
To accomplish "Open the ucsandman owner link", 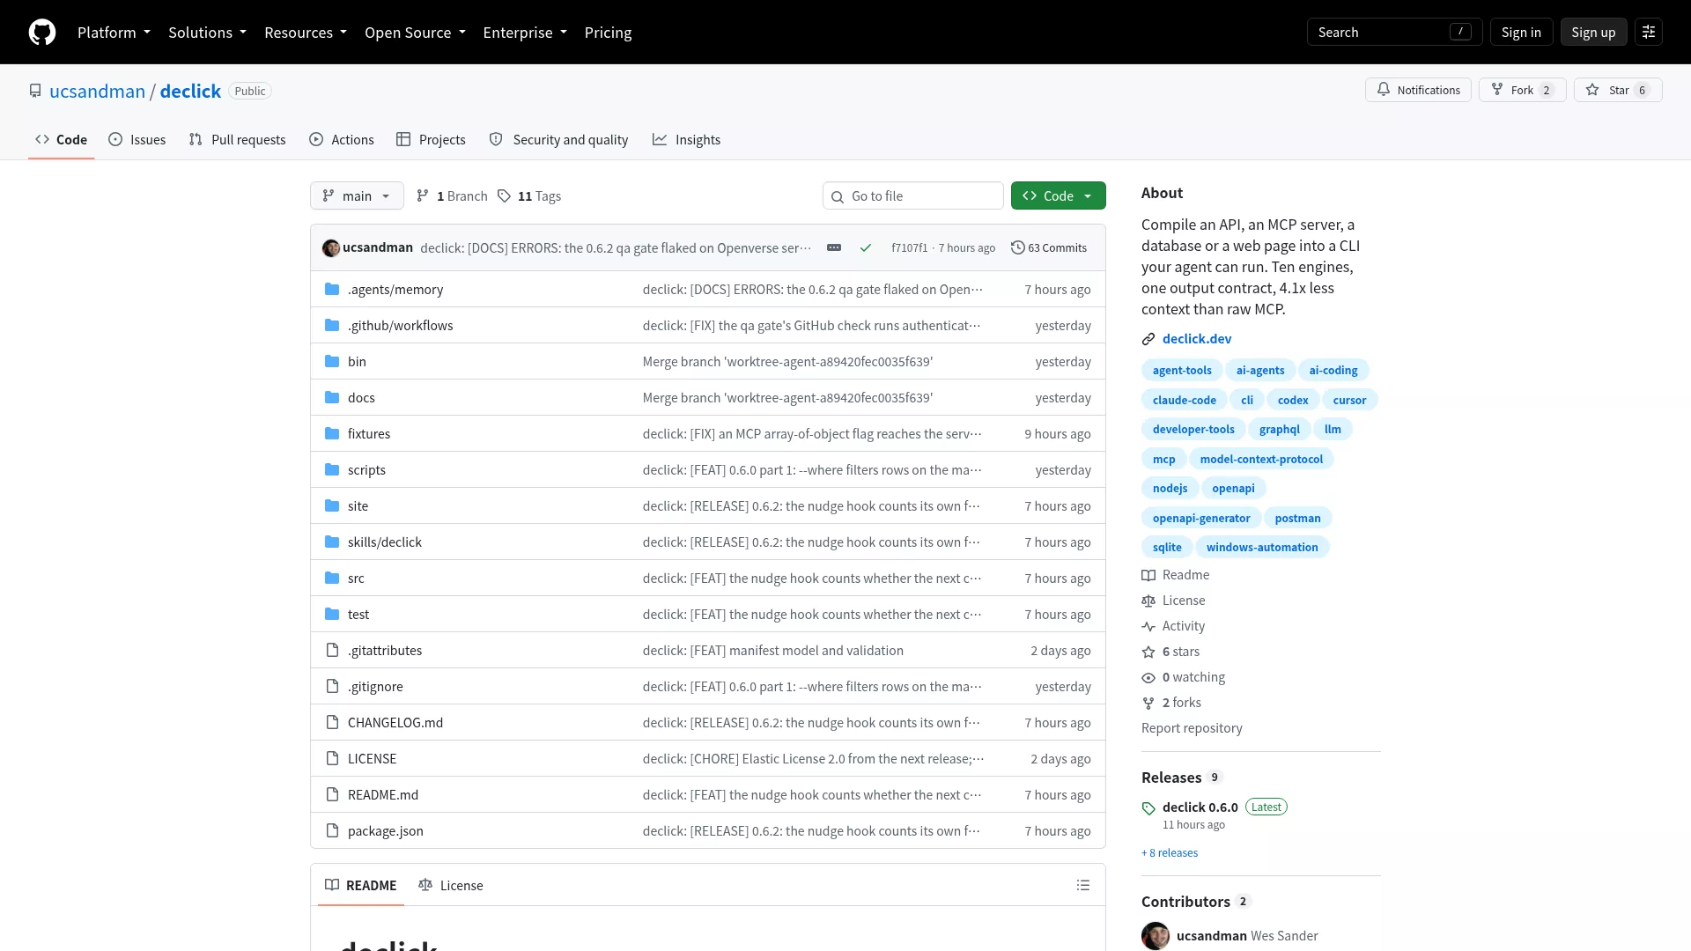I will coord(97,92).
